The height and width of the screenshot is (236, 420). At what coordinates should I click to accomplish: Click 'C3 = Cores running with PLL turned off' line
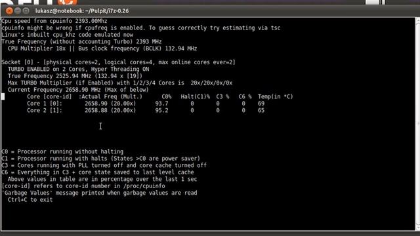[x=104, y=165]
